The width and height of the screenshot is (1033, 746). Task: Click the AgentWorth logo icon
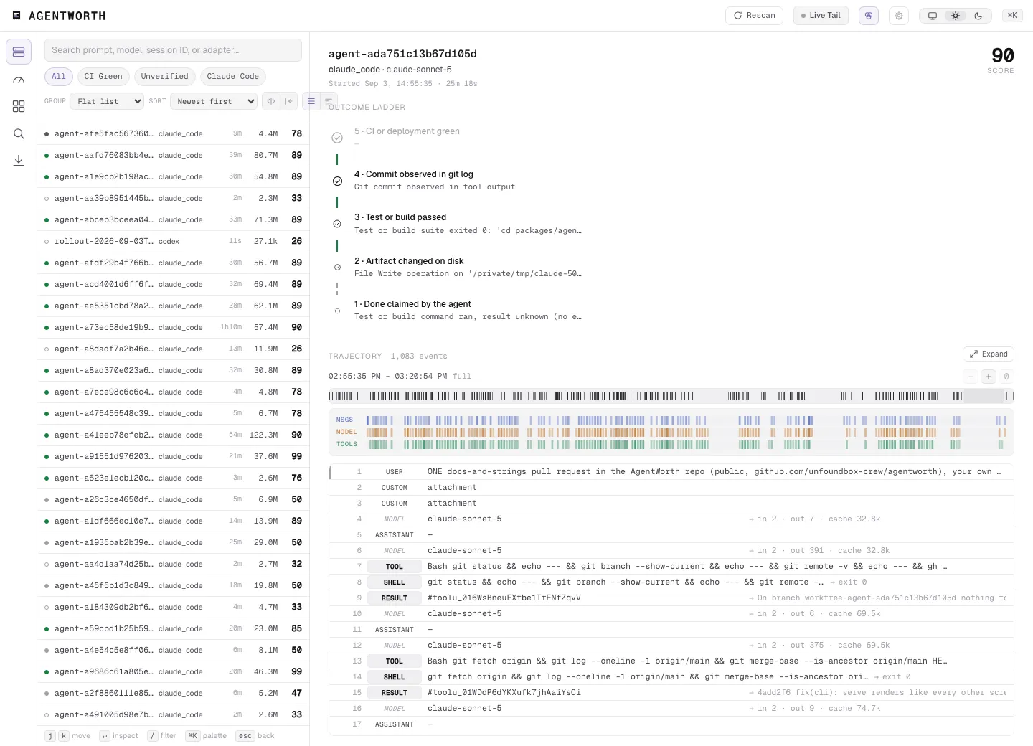[16, 15]
